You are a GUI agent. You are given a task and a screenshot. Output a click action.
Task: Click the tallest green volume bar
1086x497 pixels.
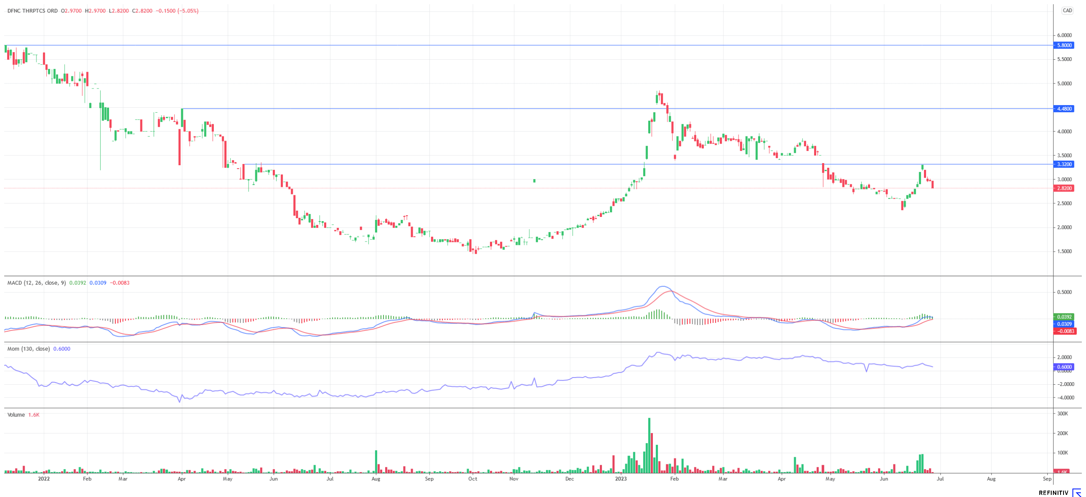649,445
